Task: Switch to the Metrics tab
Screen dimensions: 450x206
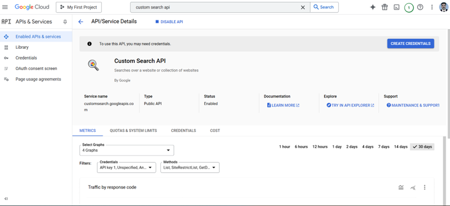Action: pyautogui.click(x=88, y=130)
